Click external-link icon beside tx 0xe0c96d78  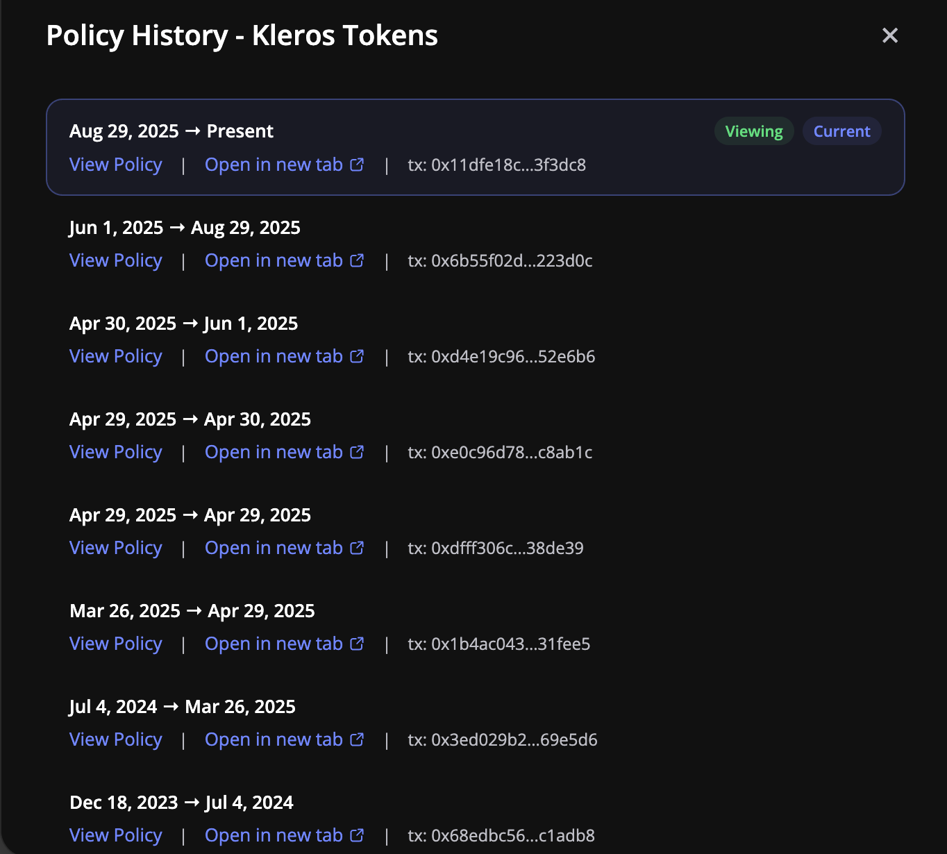(357, 452)
